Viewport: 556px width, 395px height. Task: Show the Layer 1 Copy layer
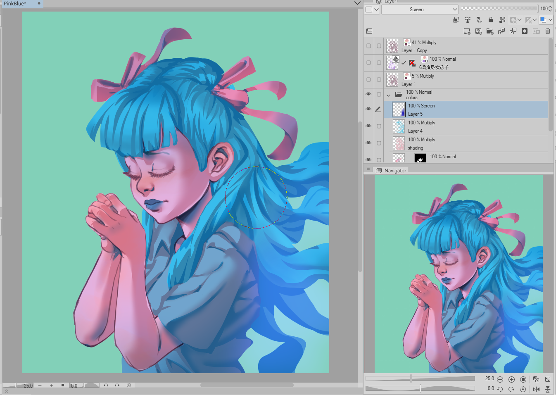[x=368, y=46]
